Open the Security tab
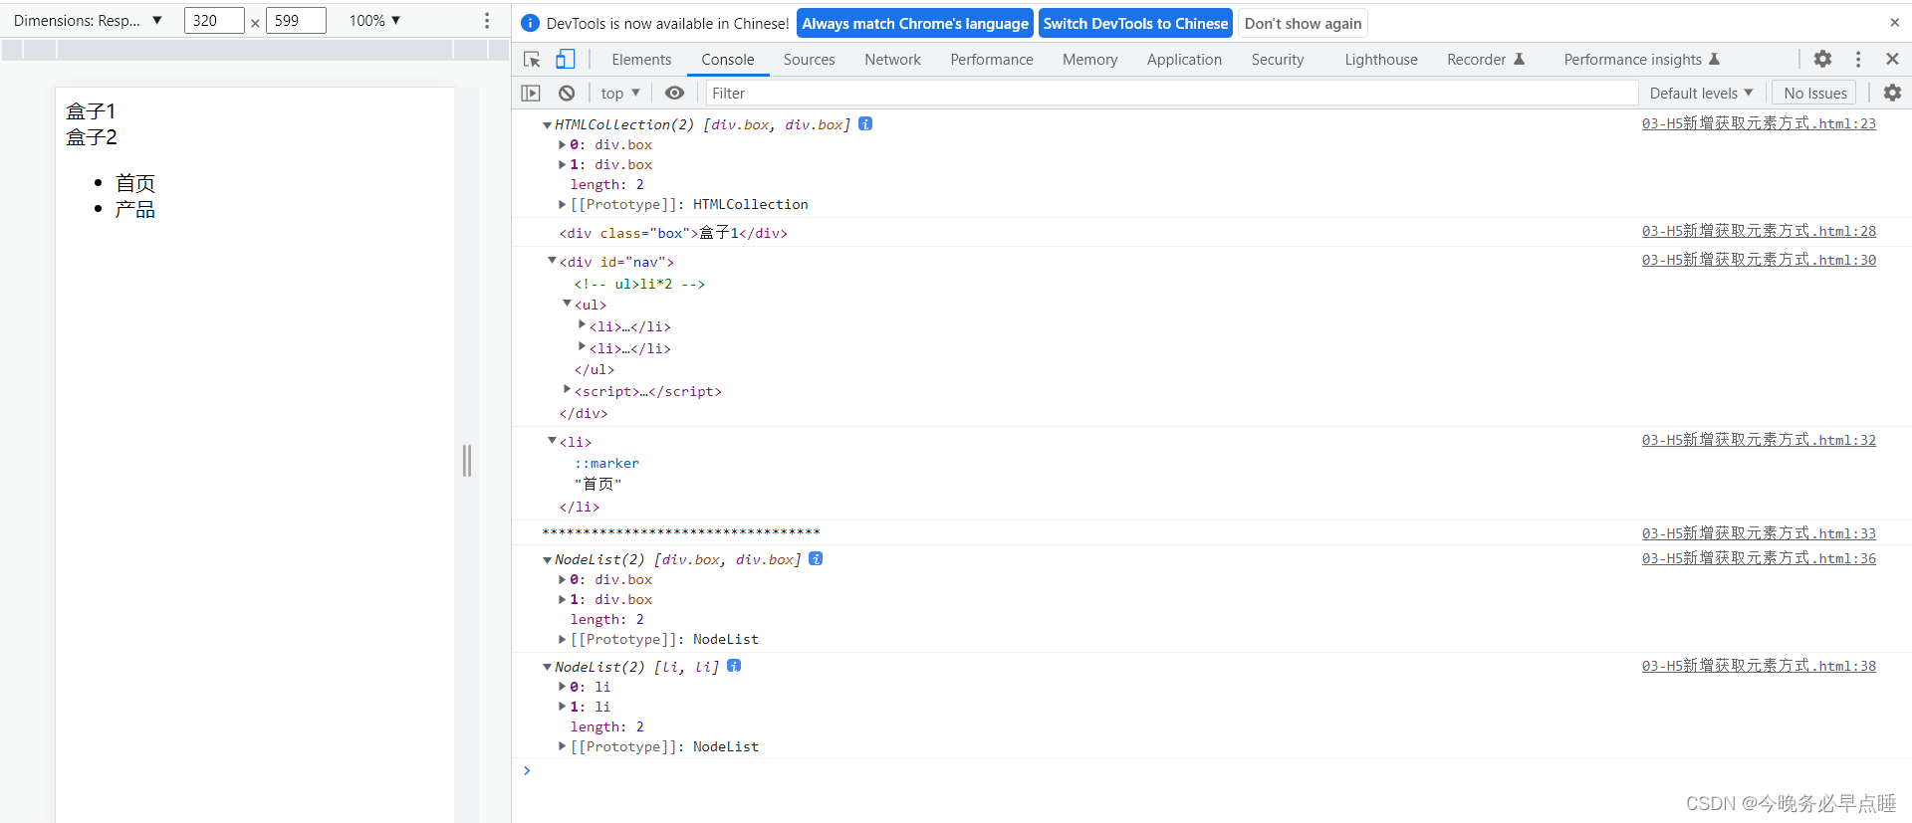This screenshot has width=1912, height=823. pos(1278,60)
